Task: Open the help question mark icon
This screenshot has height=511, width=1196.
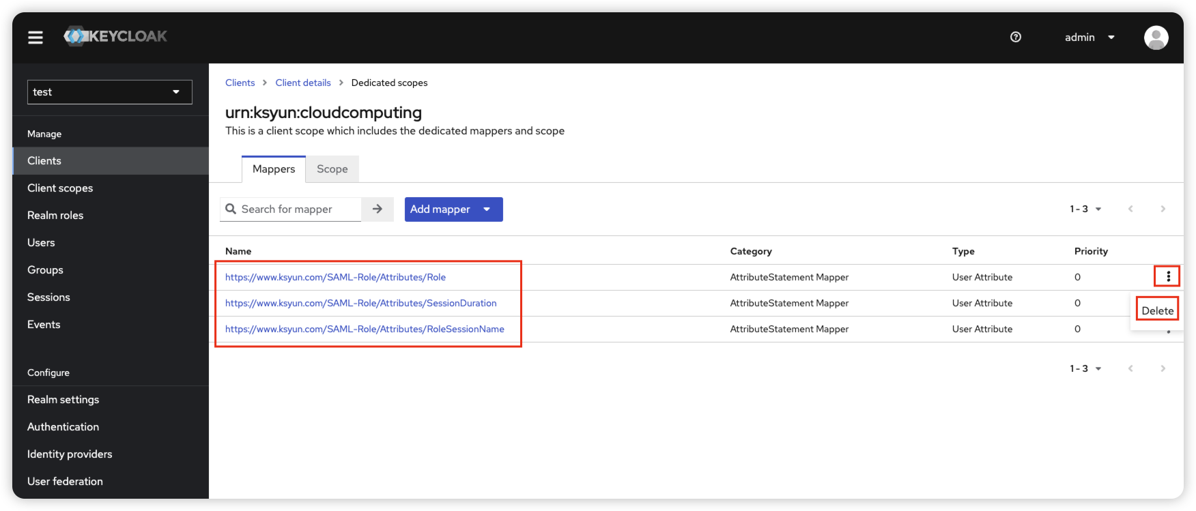Action: pos(1015,37)
